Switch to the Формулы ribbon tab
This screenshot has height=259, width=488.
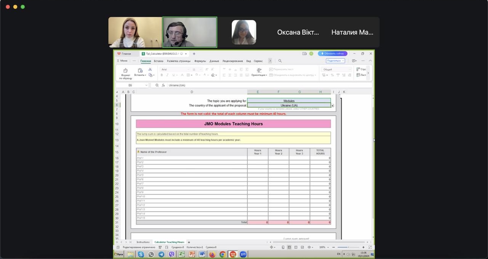[200, 61]
